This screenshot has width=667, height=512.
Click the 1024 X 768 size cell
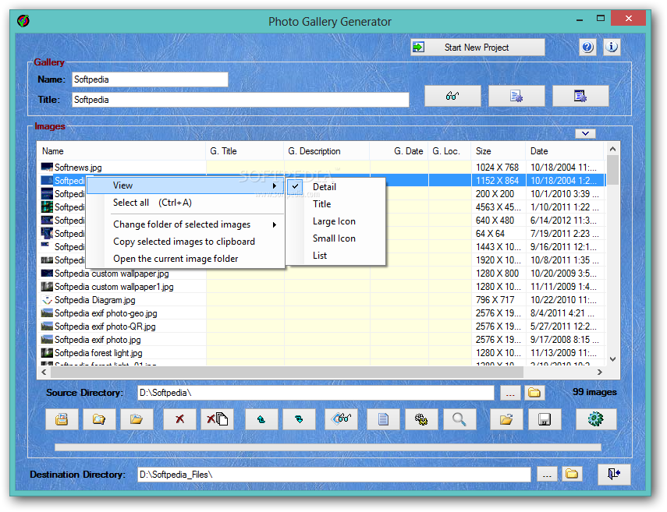click(497, 168)
